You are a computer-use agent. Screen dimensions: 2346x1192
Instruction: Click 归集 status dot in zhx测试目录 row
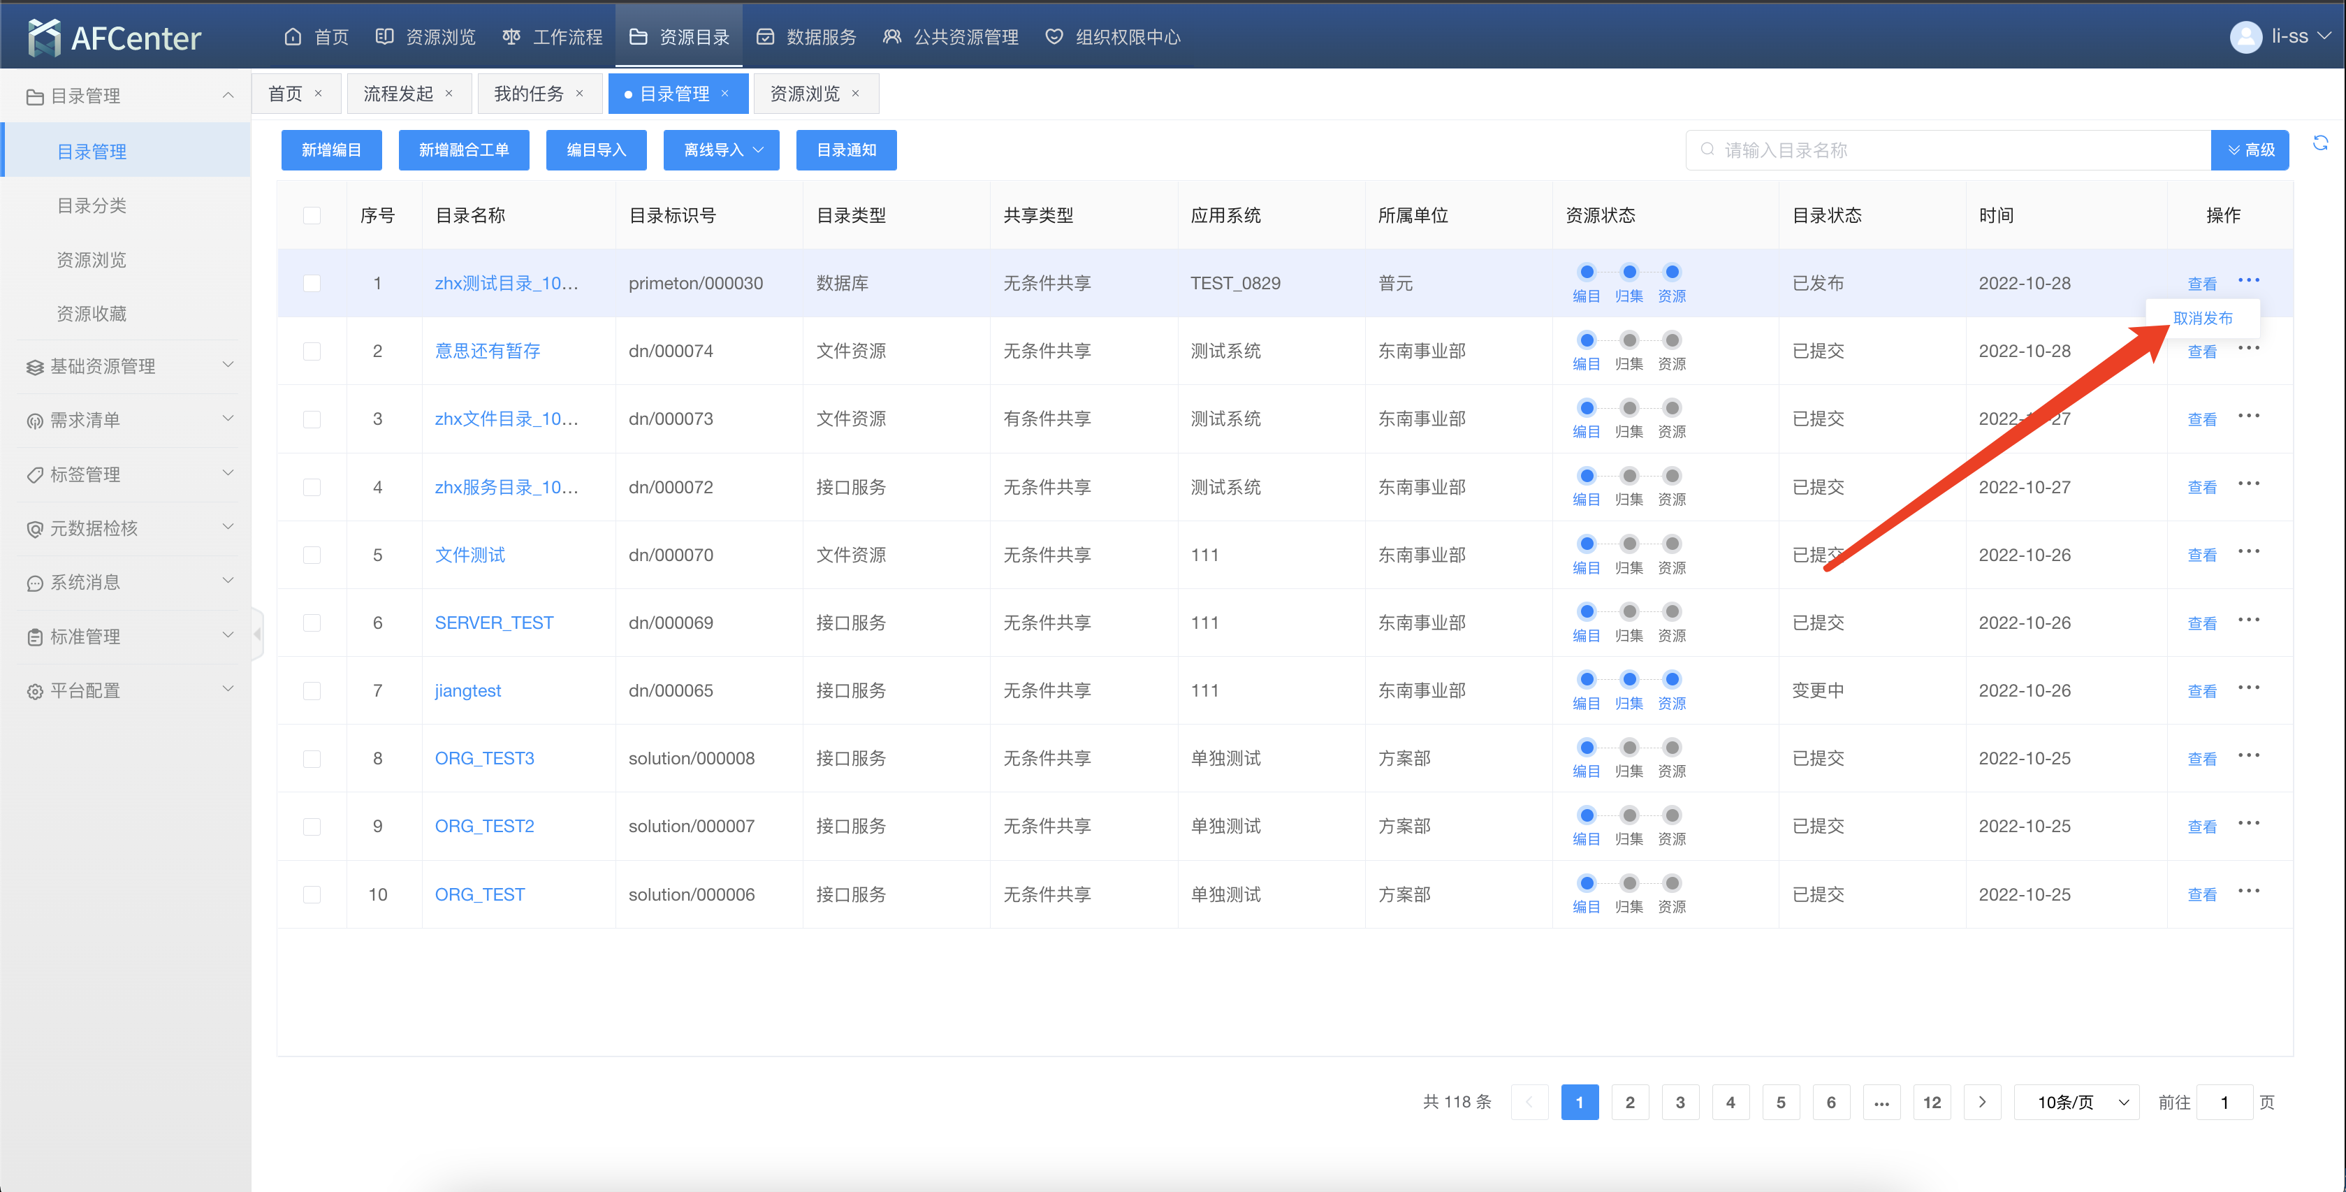[x=1629, y=272]
